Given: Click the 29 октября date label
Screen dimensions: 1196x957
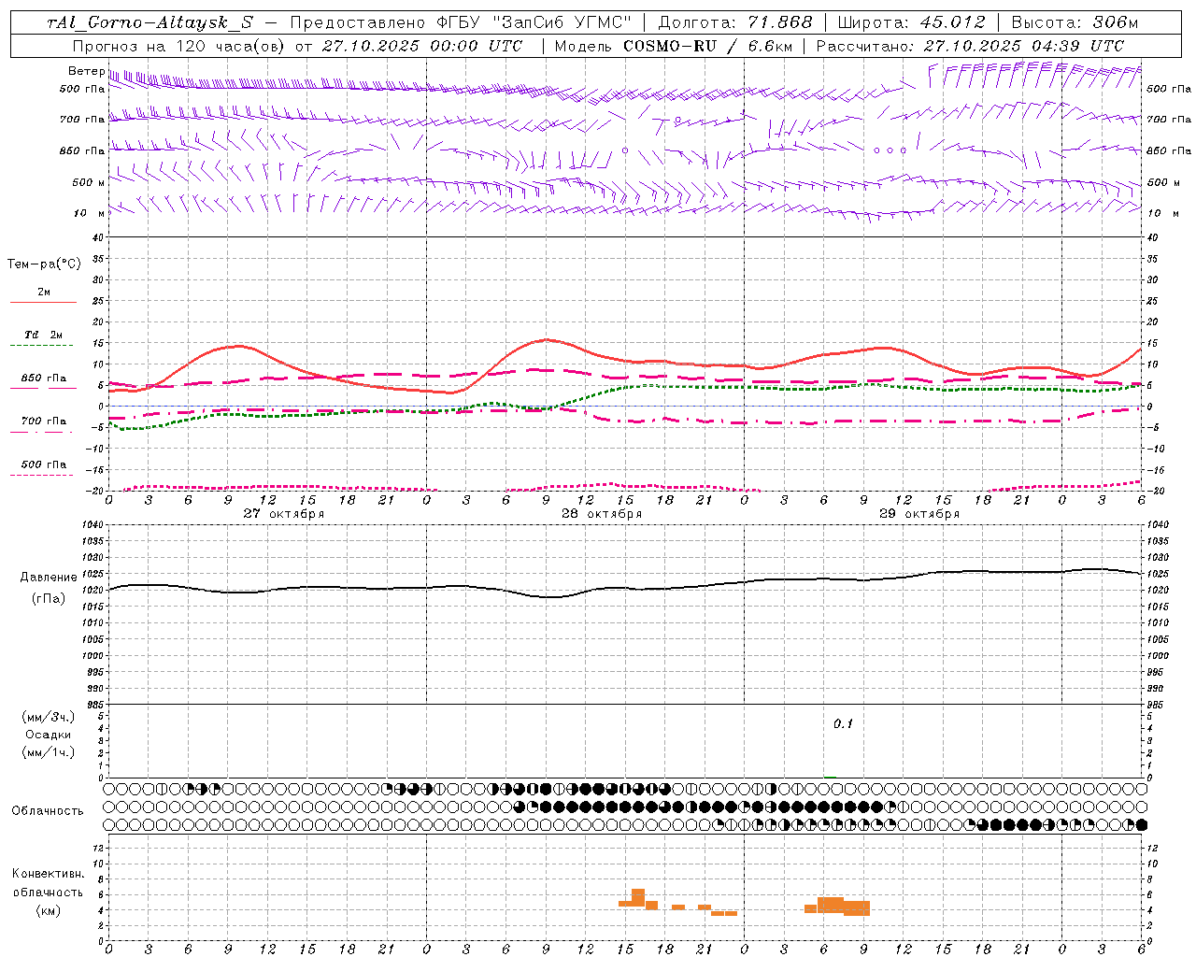Looking at the screenshot, I should click(919, 514).
